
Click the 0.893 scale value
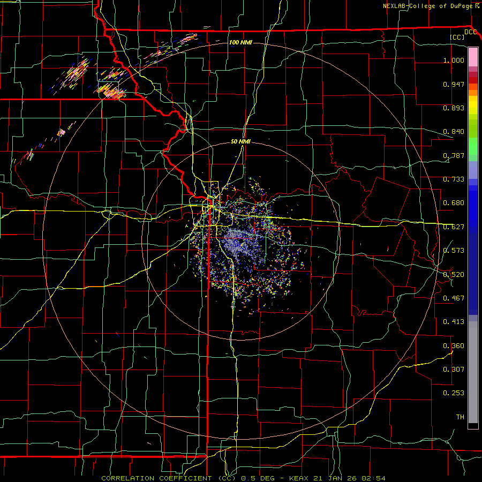[454, 108]
